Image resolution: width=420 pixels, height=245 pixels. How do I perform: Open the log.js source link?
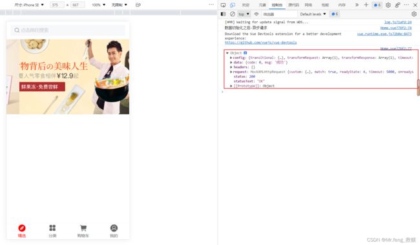pos(398,22)
